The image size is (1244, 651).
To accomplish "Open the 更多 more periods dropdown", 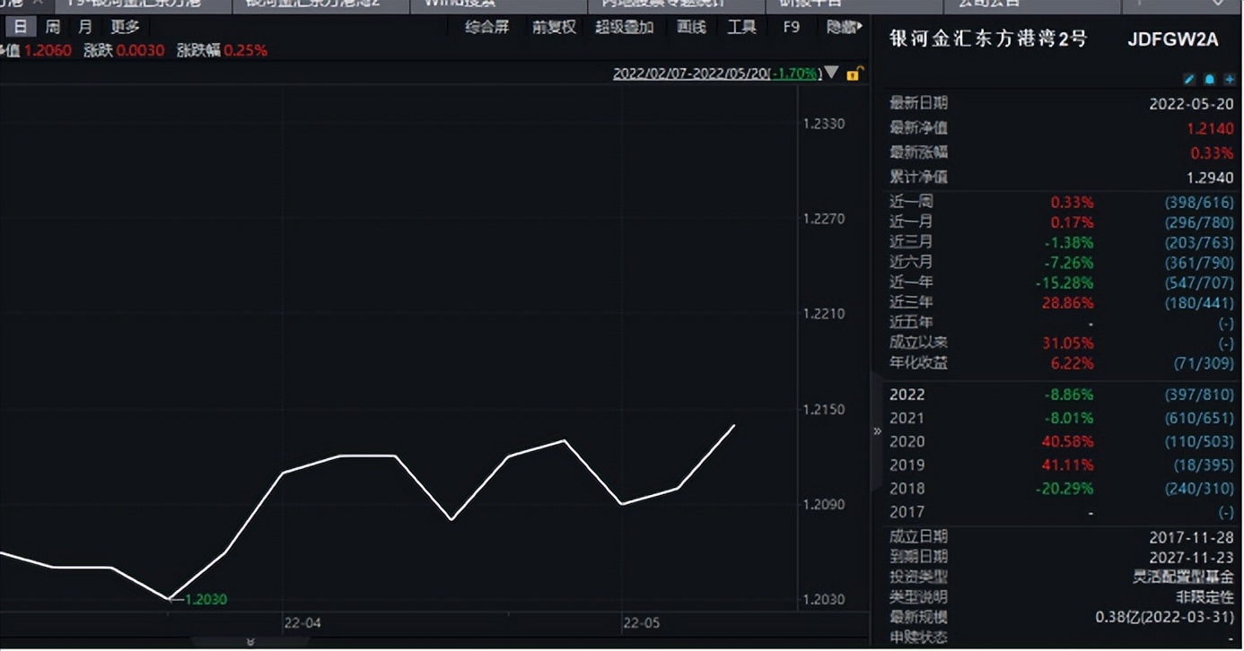I will tap(125, 27).
